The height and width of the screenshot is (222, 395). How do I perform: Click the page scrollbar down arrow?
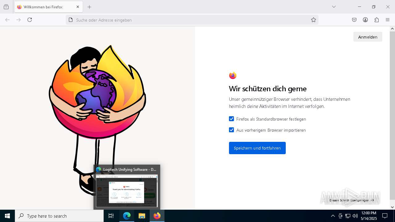point(392,207)
